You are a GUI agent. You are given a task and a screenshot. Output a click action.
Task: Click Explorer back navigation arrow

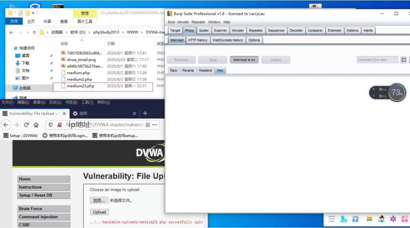[x=11, y=32]
